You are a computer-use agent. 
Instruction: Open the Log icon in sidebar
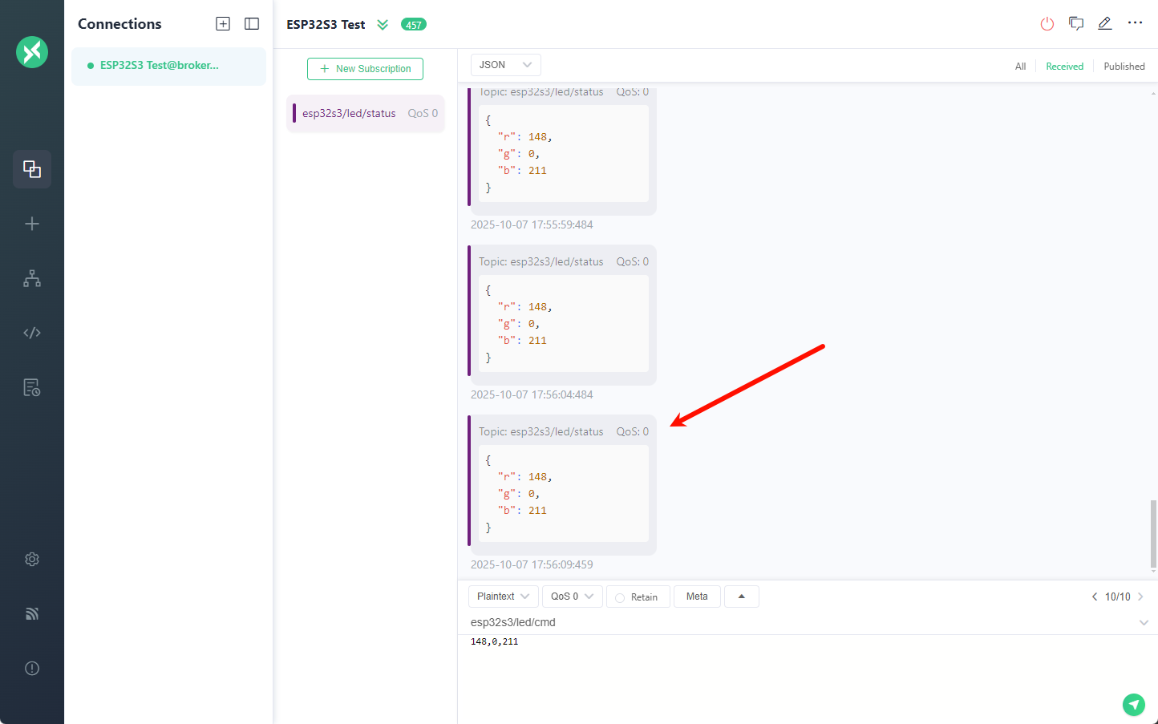click(32, 388)
